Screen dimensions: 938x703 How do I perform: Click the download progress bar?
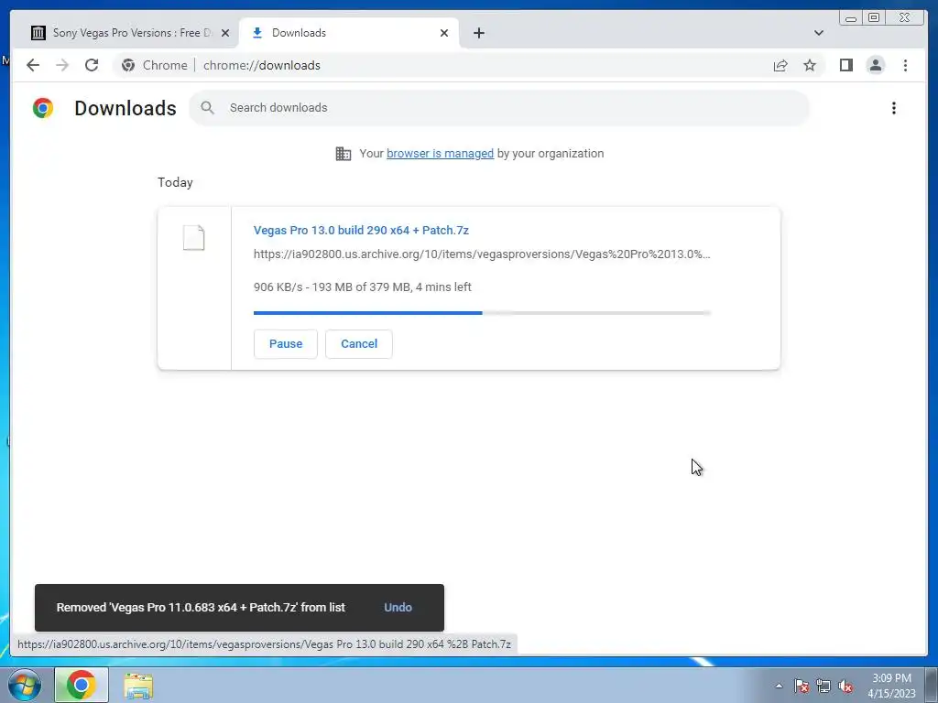(x=482, y=313)
